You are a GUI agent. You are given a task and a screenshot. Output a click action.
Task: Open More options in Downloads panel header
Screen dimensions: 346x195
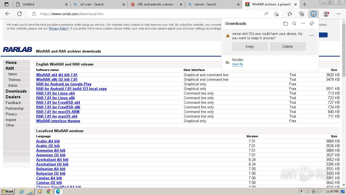click(303, 24)
